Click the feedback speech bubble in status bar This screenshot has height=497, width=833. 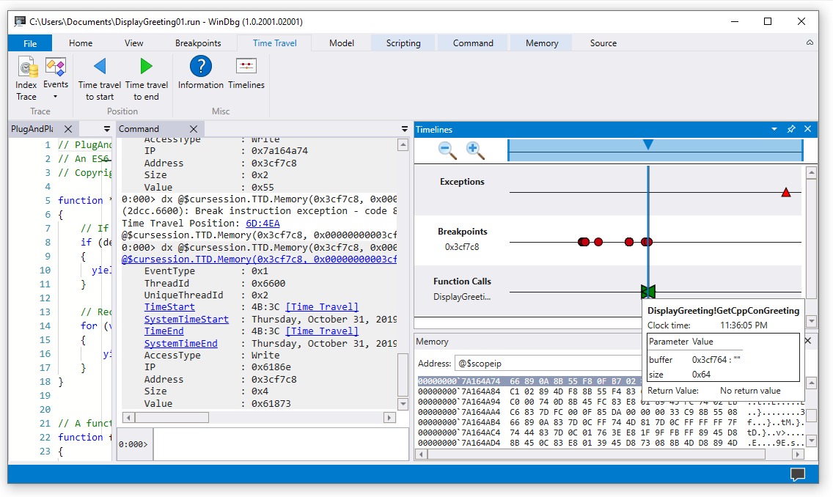click(799, 475)
